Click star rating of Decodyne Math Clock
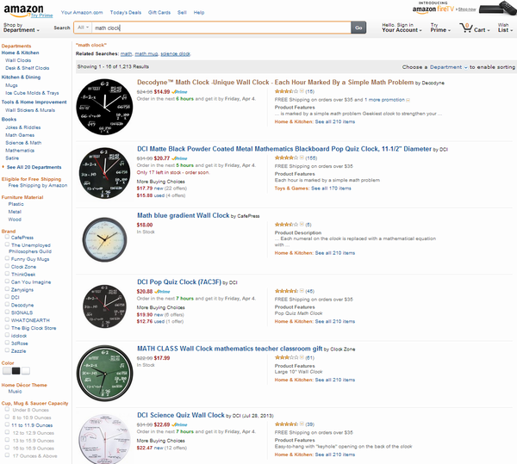The image size is (517, 464). click(286, 91)
